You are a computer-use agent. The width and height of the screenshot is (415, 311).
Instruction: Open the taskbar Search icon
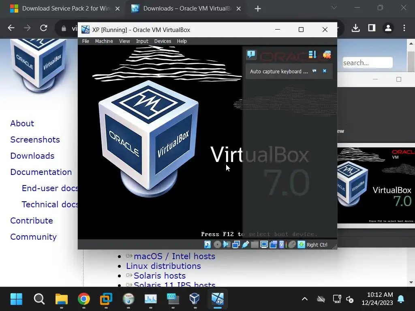coord(39,299)
